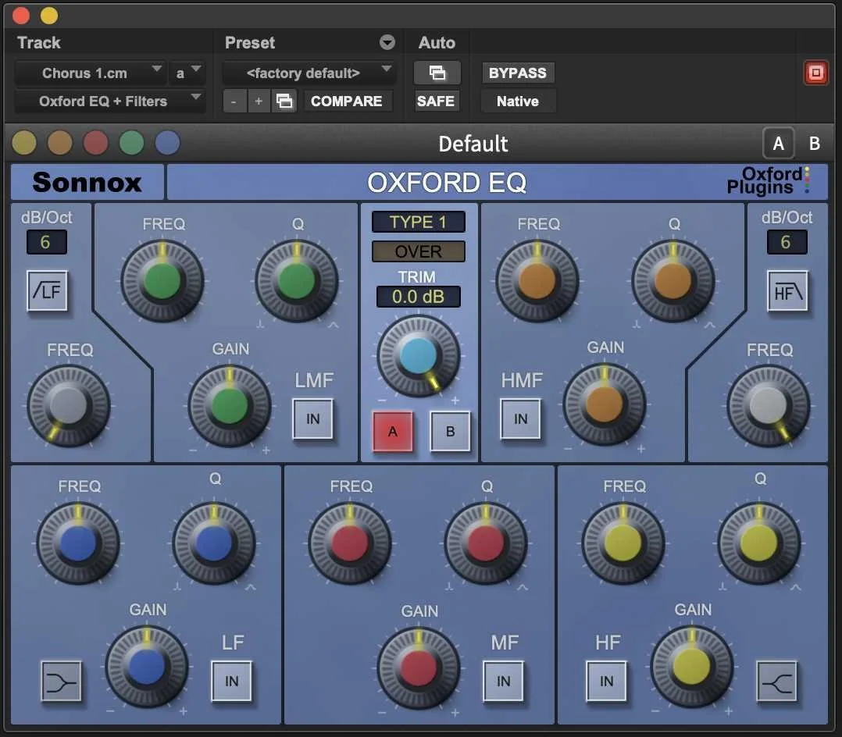Click the orange HMF FREQ knob
The image size is (842, 737).
(x=537, y=281)
